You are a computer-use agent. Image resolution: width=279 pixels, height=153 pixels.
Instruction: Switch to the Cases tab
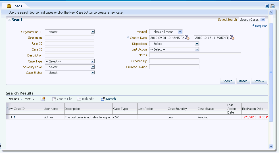[x=17, y=6]
